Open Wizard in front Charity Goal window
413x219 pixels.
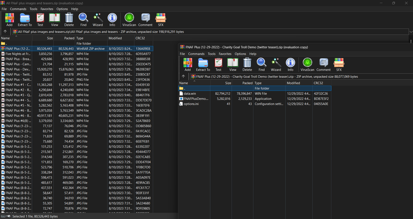pyautogui.click(x=276, y=65)
